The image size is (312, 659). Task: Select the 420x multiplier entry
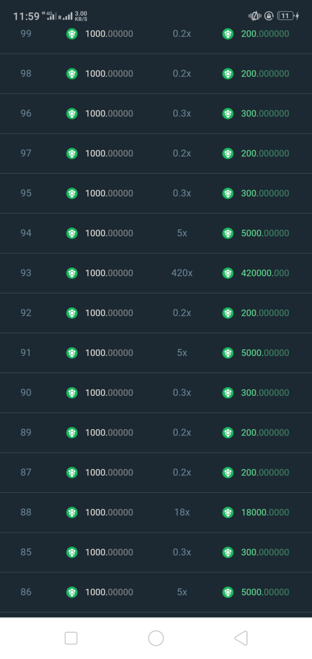point(182,273)
